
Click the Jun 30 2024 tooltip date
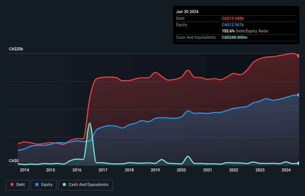(x=187, y=12)
